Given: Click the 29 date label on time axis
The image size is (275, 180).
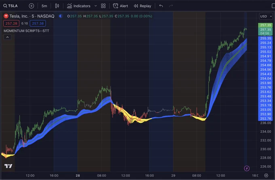Looking at the screenshot, I should coord(173,176).
